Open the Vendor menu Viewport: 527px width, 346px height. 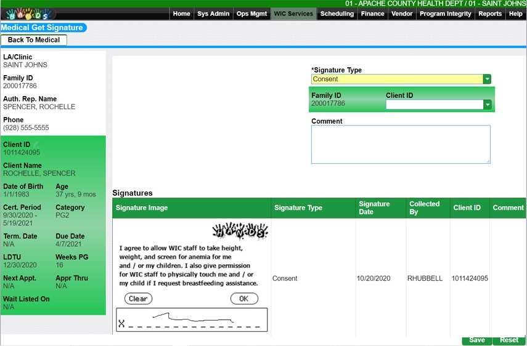click(402, 14)
